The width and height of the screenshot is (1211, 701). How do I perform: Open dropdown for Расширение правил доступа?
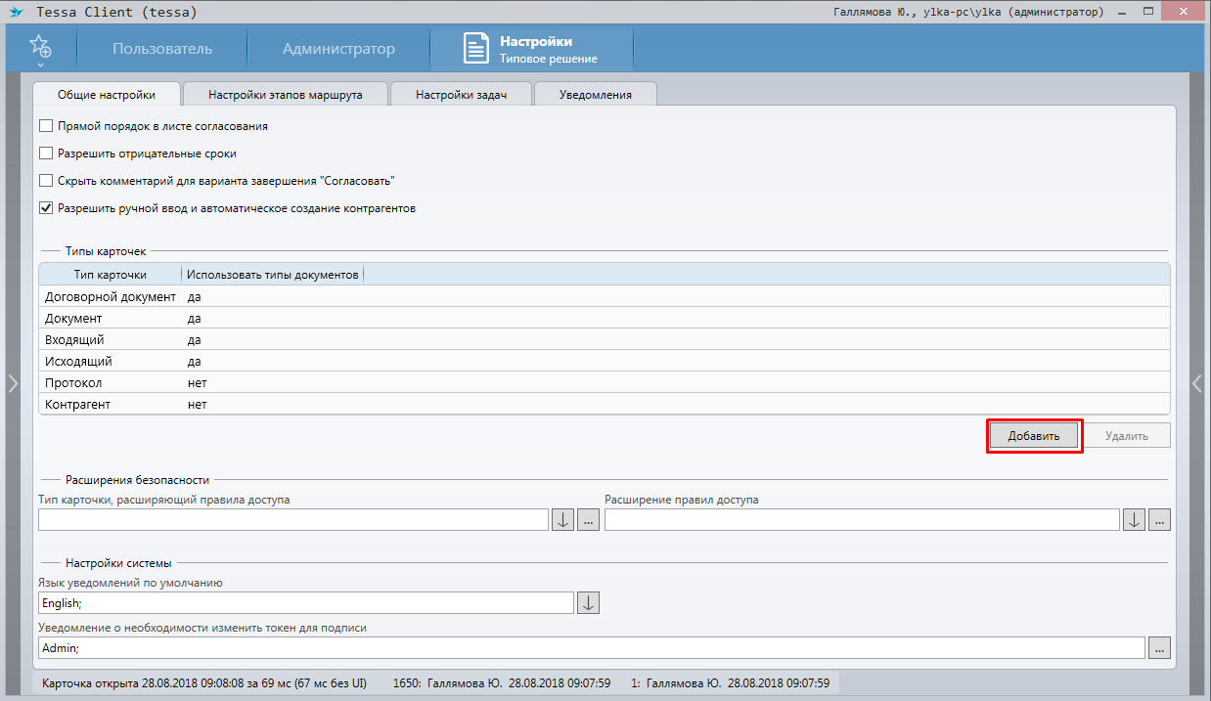click(1134, 520)
